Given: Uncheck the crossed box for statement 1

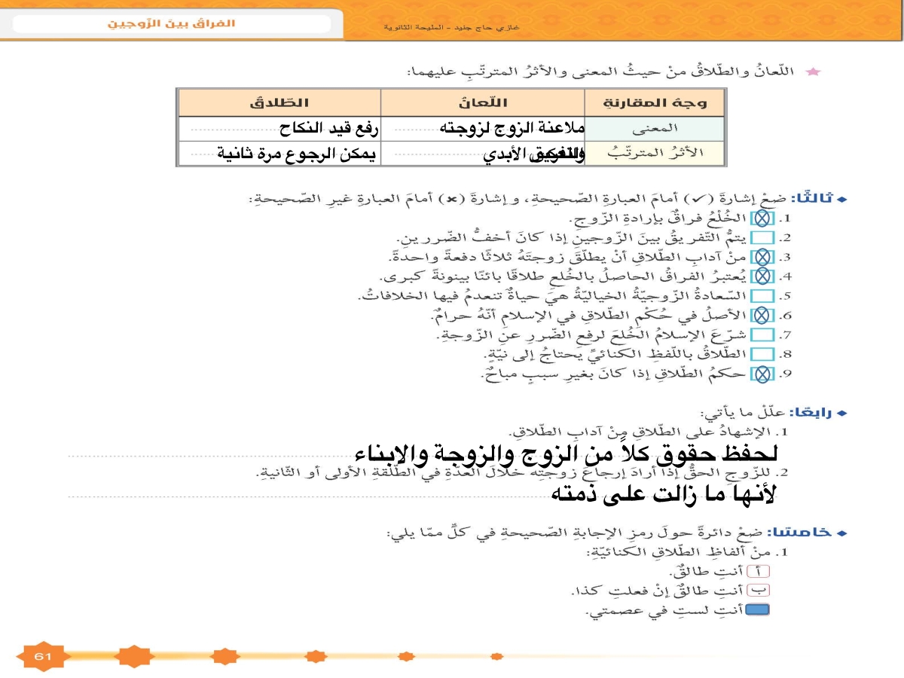Looking at the screenshot, I should pyautogui.click(x=762, y=219).
